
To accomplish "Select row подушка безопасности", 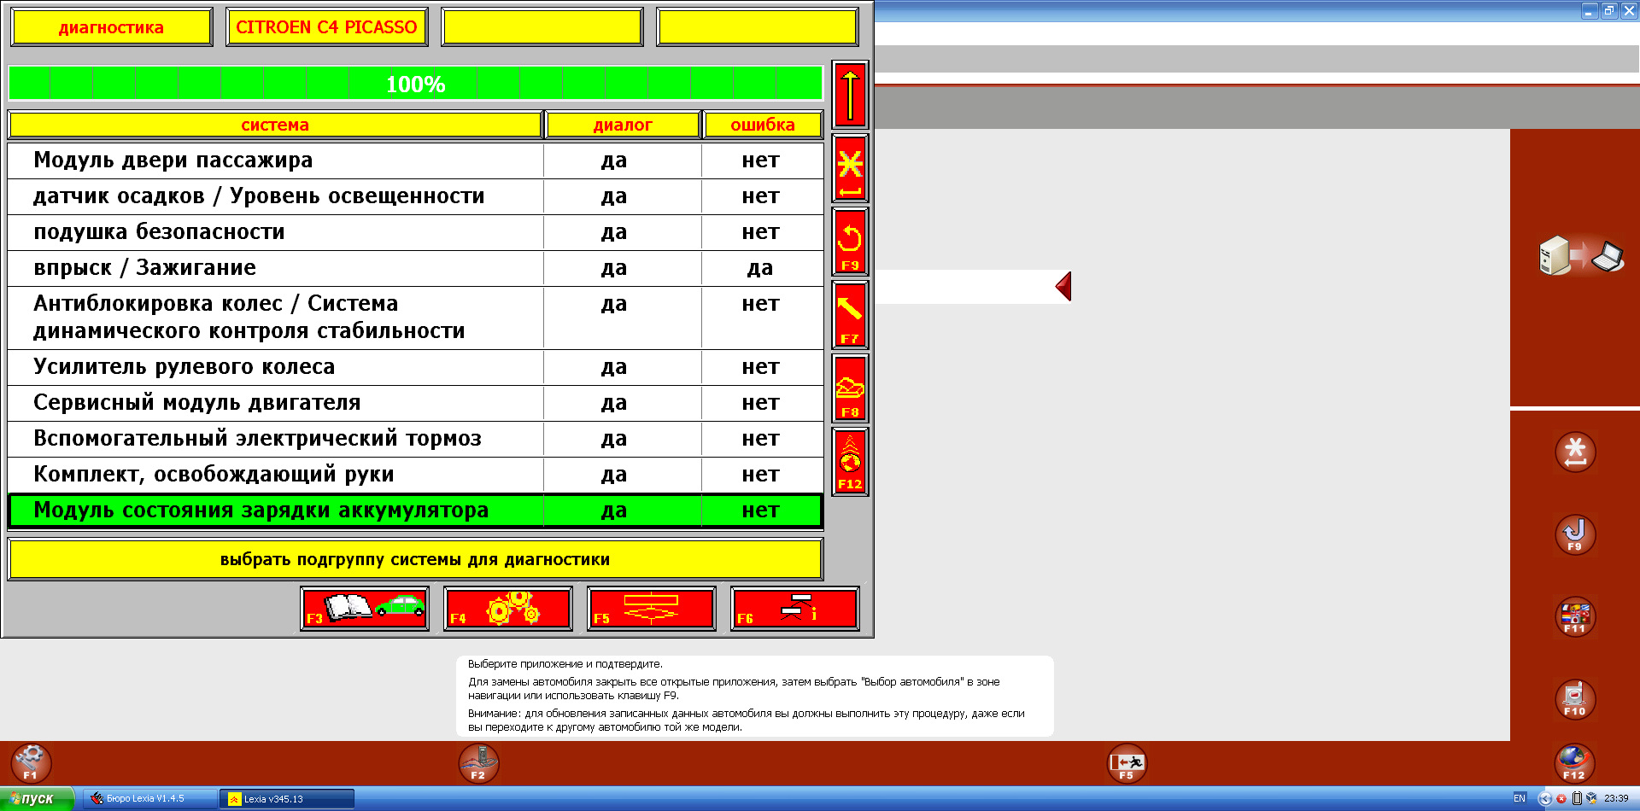I will (x=415, y=232).
